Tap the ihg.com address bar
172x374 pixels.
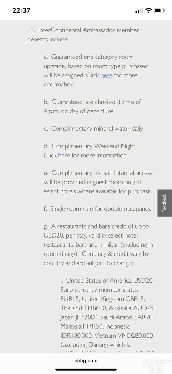click(86, 361)
